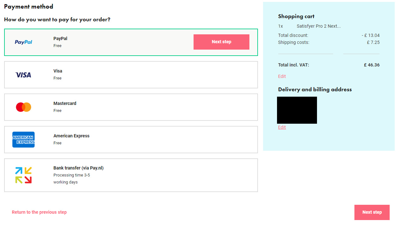Viewport: 396px width, 228px height.
Task: Select the American Express payment label
Action: click(x=71, y=136)
